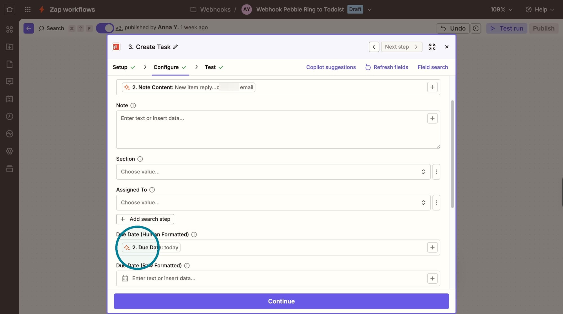Click the Next step button

click(x=401, y=47)
